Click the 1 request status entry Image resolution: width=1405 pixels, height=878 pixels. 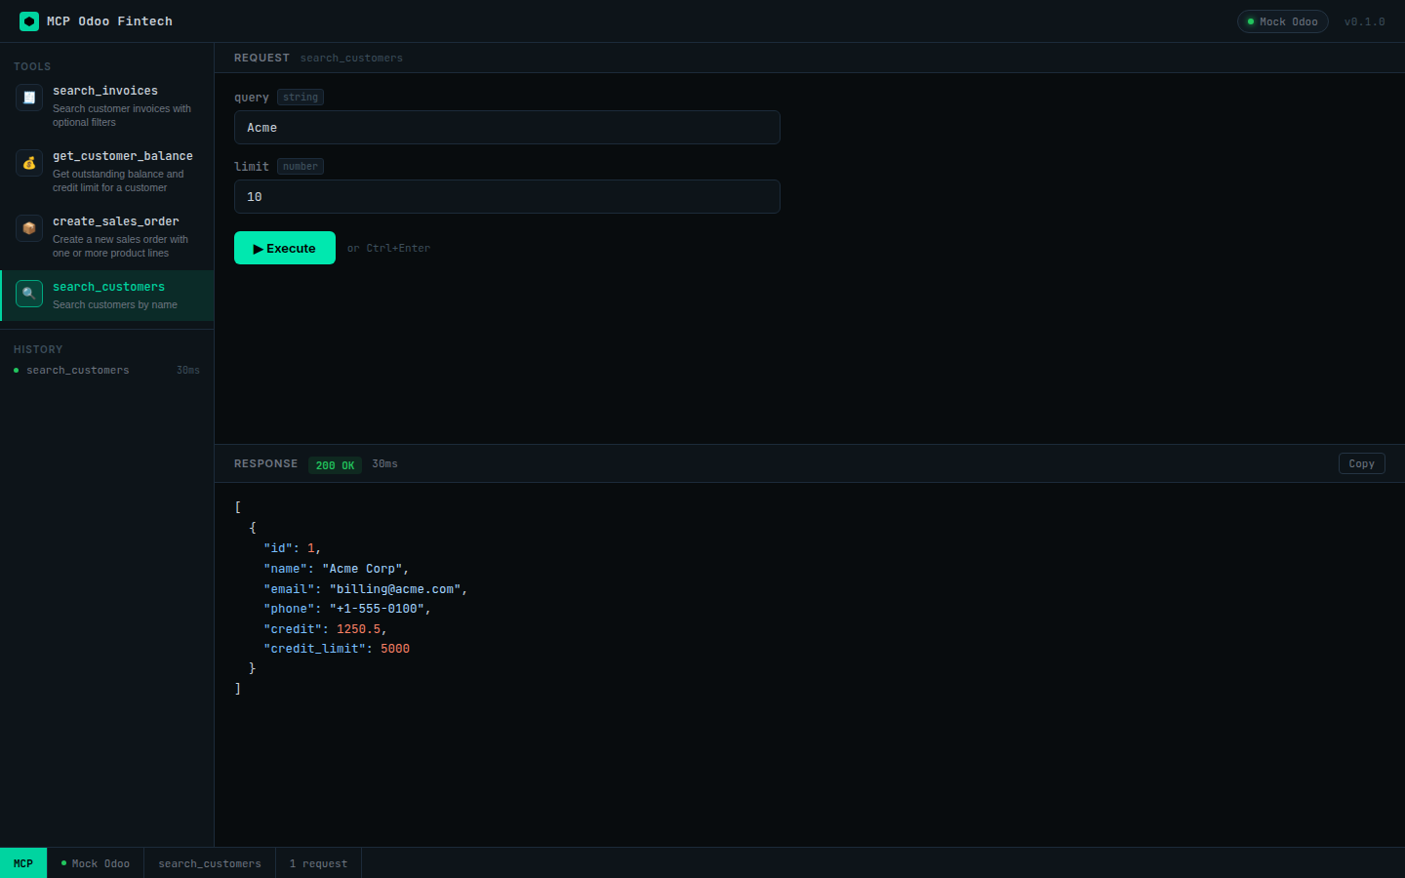click(x=318, y=863)
